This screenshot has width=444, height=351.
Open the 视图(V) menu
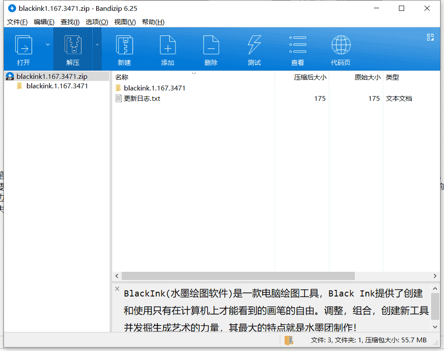[x=125, y=22]
